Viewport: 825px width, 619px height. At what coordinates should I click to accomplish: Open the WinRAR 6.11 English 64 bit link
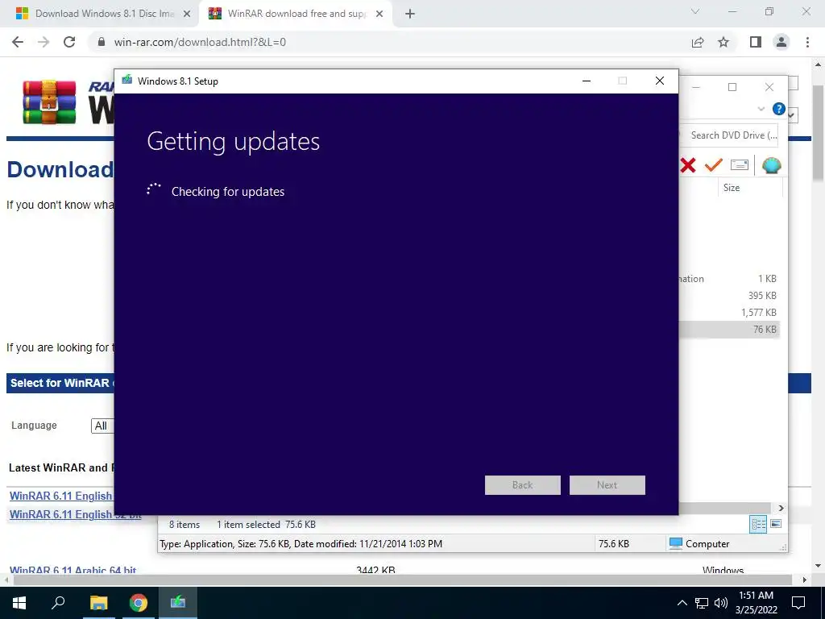pyautogui.click(x=61, y=496)
